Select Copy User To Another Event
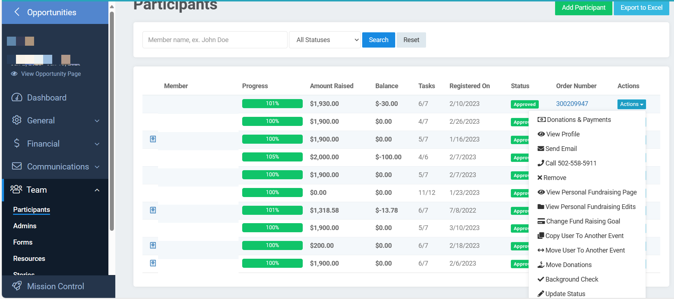 tap(580, 236)
